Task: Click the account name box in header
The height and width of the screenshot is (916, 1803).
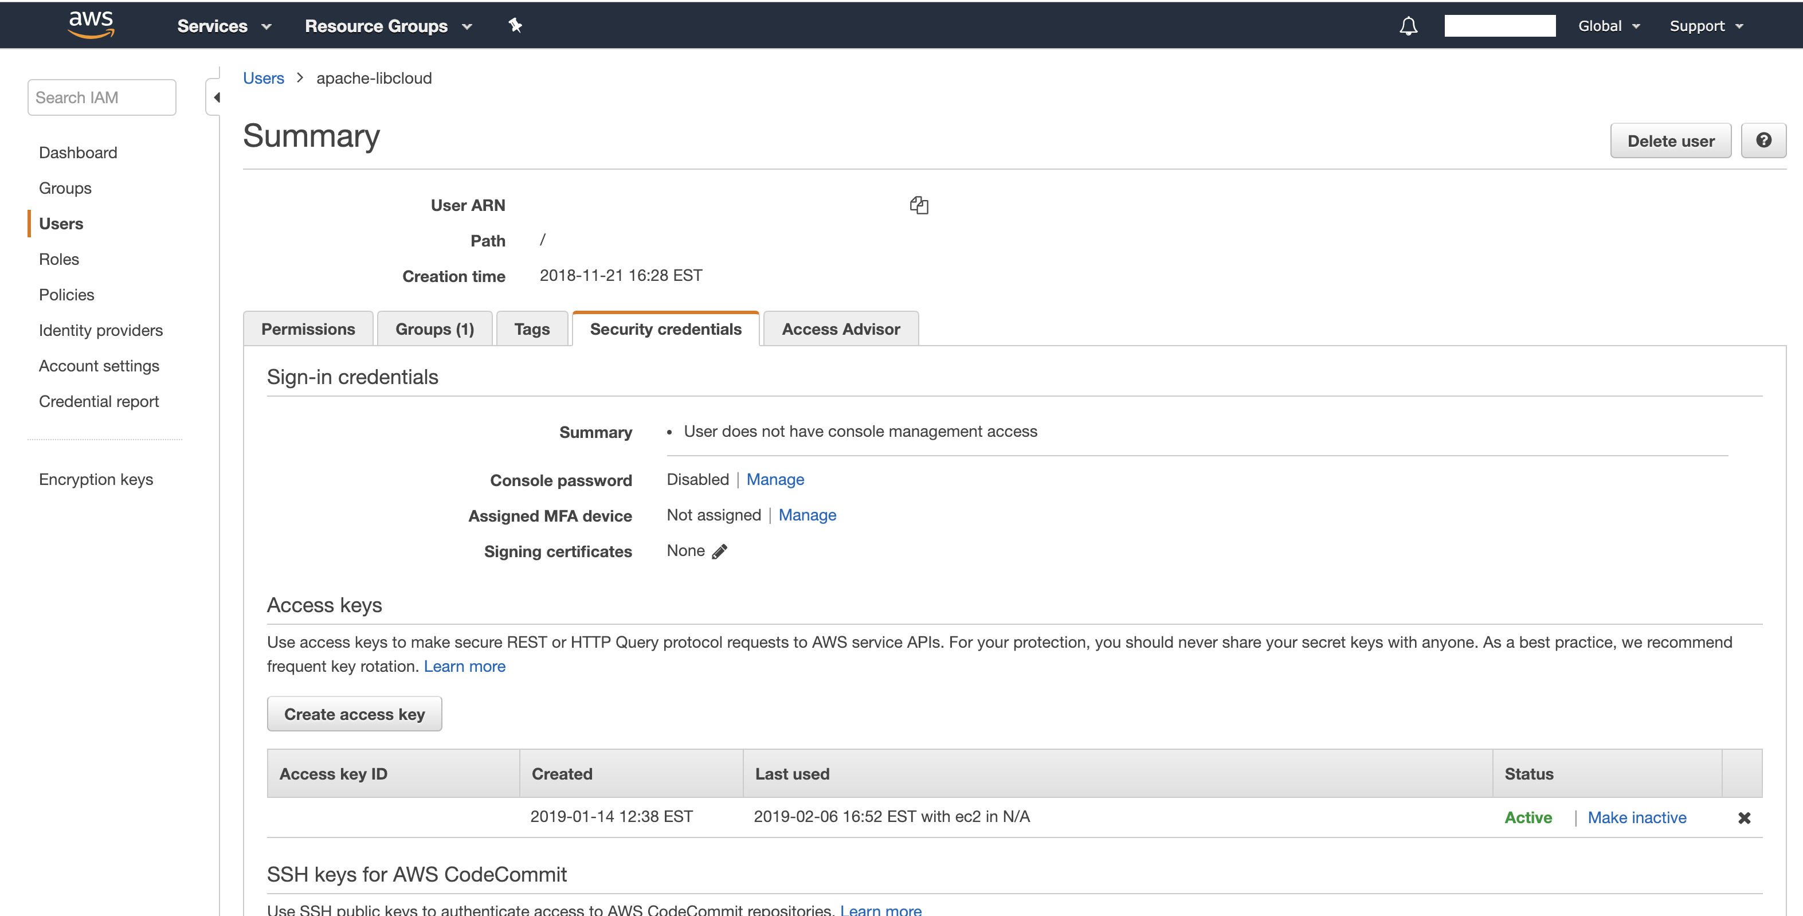Action: [1499, 26]
